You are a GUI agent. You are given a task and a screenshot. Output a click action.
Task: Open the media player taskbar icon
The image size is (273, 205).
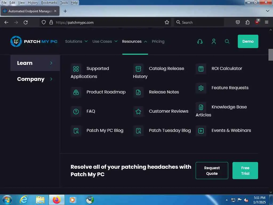pyautogui.click(x=73, y=200)
